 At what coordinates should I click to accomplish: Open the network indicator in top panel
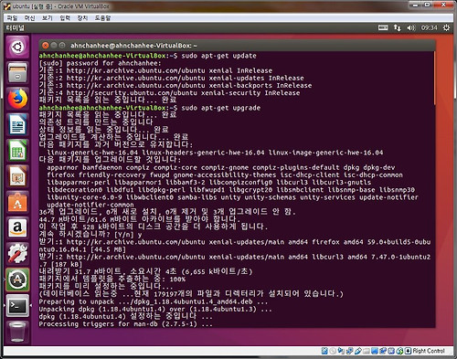click(x=398, y=27)
